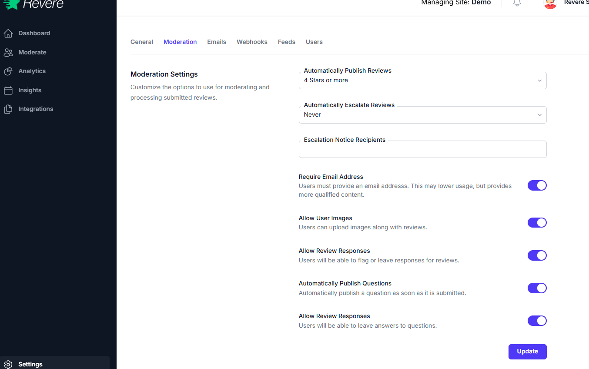Open the notifications bell
This screenshot has width=589, height=369.
[x=517, y=3]
